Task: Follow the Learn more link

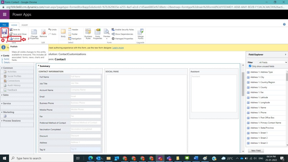Action: click(118, 48)
